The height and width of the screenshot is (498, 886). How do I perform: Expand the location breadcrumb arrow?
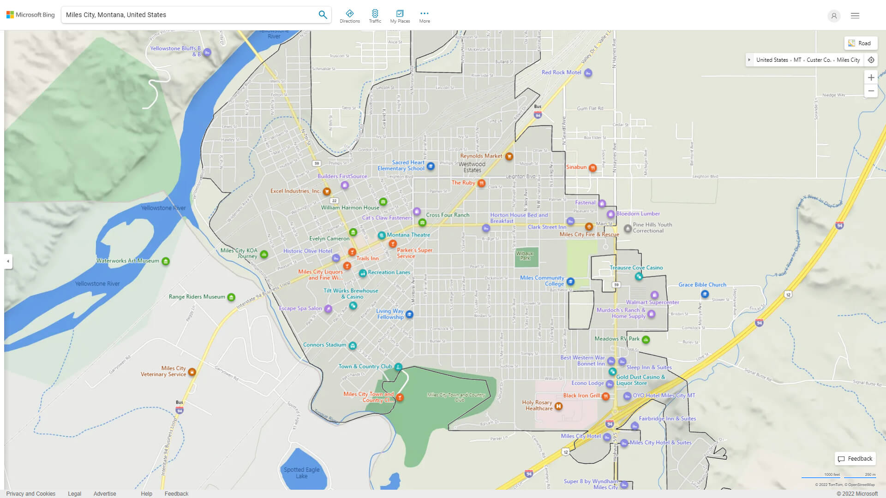point(749,60)
